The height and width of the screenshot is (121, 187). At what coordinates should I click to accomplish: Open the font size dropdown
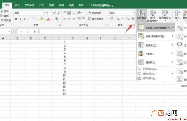tap(51, 13)
